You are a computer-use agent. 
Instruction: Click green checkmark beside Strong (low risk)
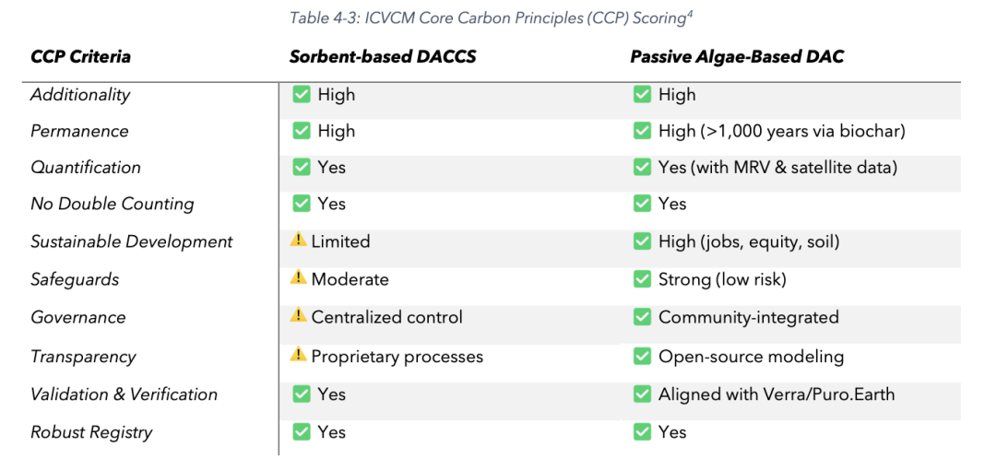(642, 278)
